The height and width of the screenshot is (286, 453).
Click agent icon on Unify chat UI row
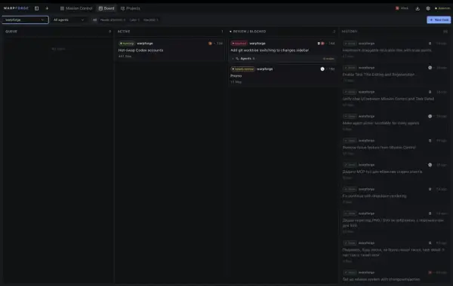[430, 92]
